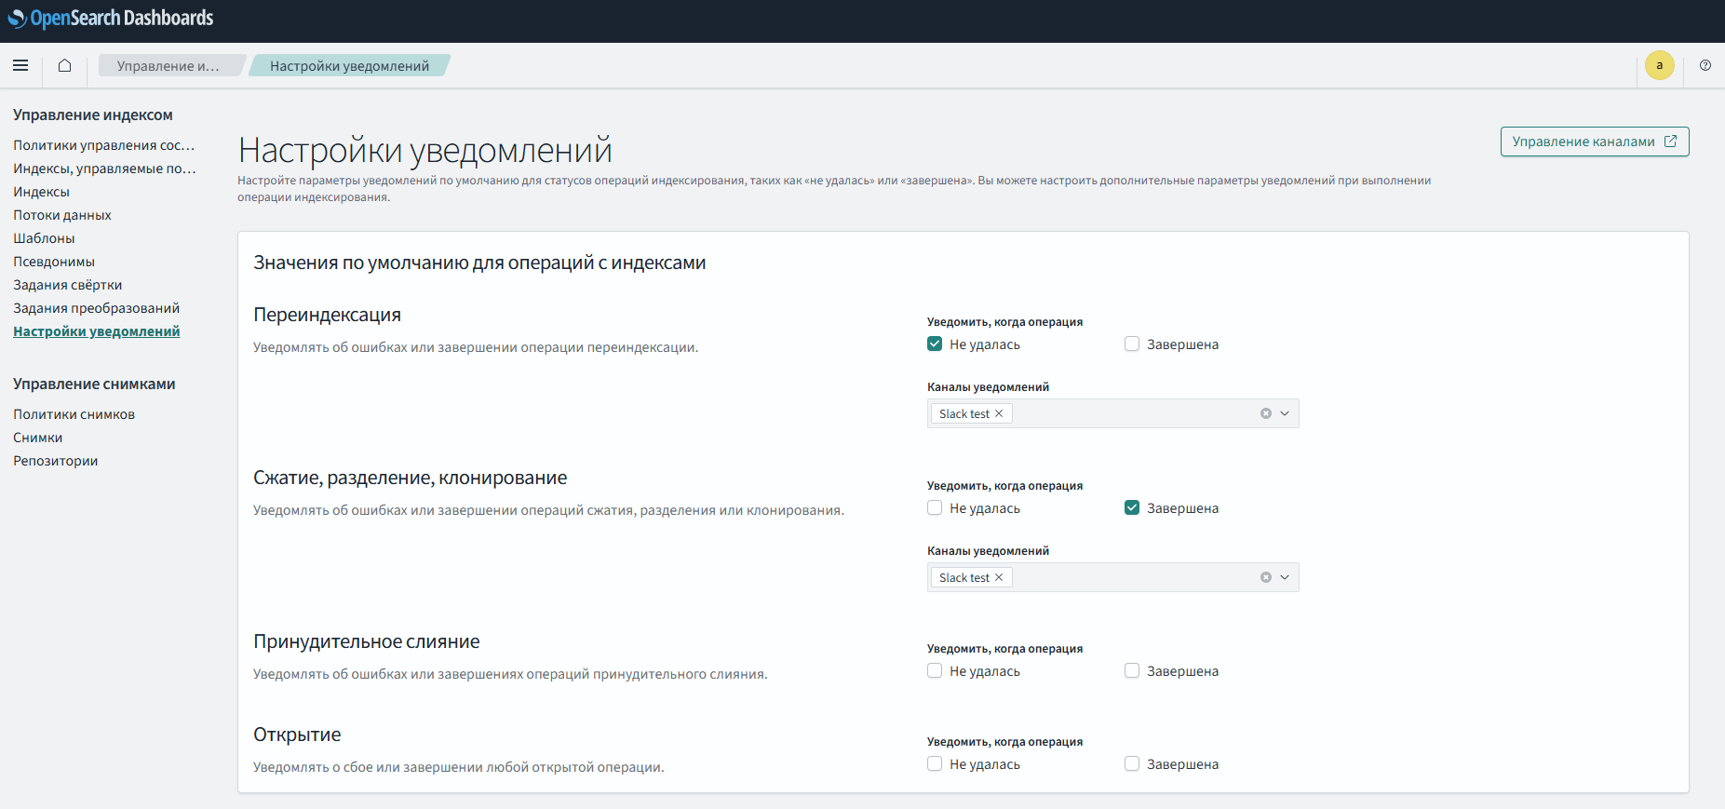Viewport: 1725px width, 809px height.
Task: Open Политики снимков in sidebar
Action: click(x=74, y=414)
